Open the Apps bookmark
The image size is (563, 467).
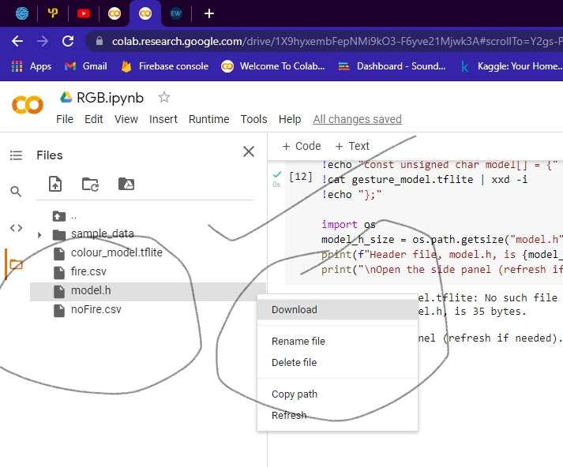[x=32, y=66]
